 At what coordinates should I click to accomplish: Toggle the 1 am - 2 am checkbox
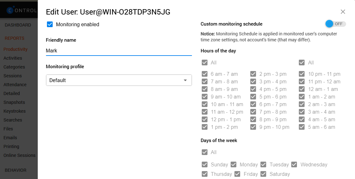click(302, 97)
